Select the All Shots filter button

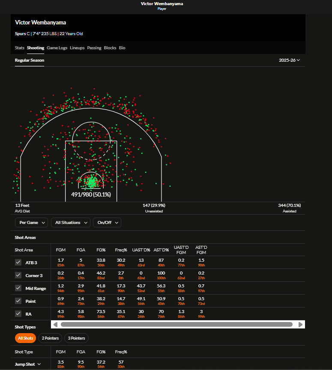pyautogui.click(x=26, y=338)
